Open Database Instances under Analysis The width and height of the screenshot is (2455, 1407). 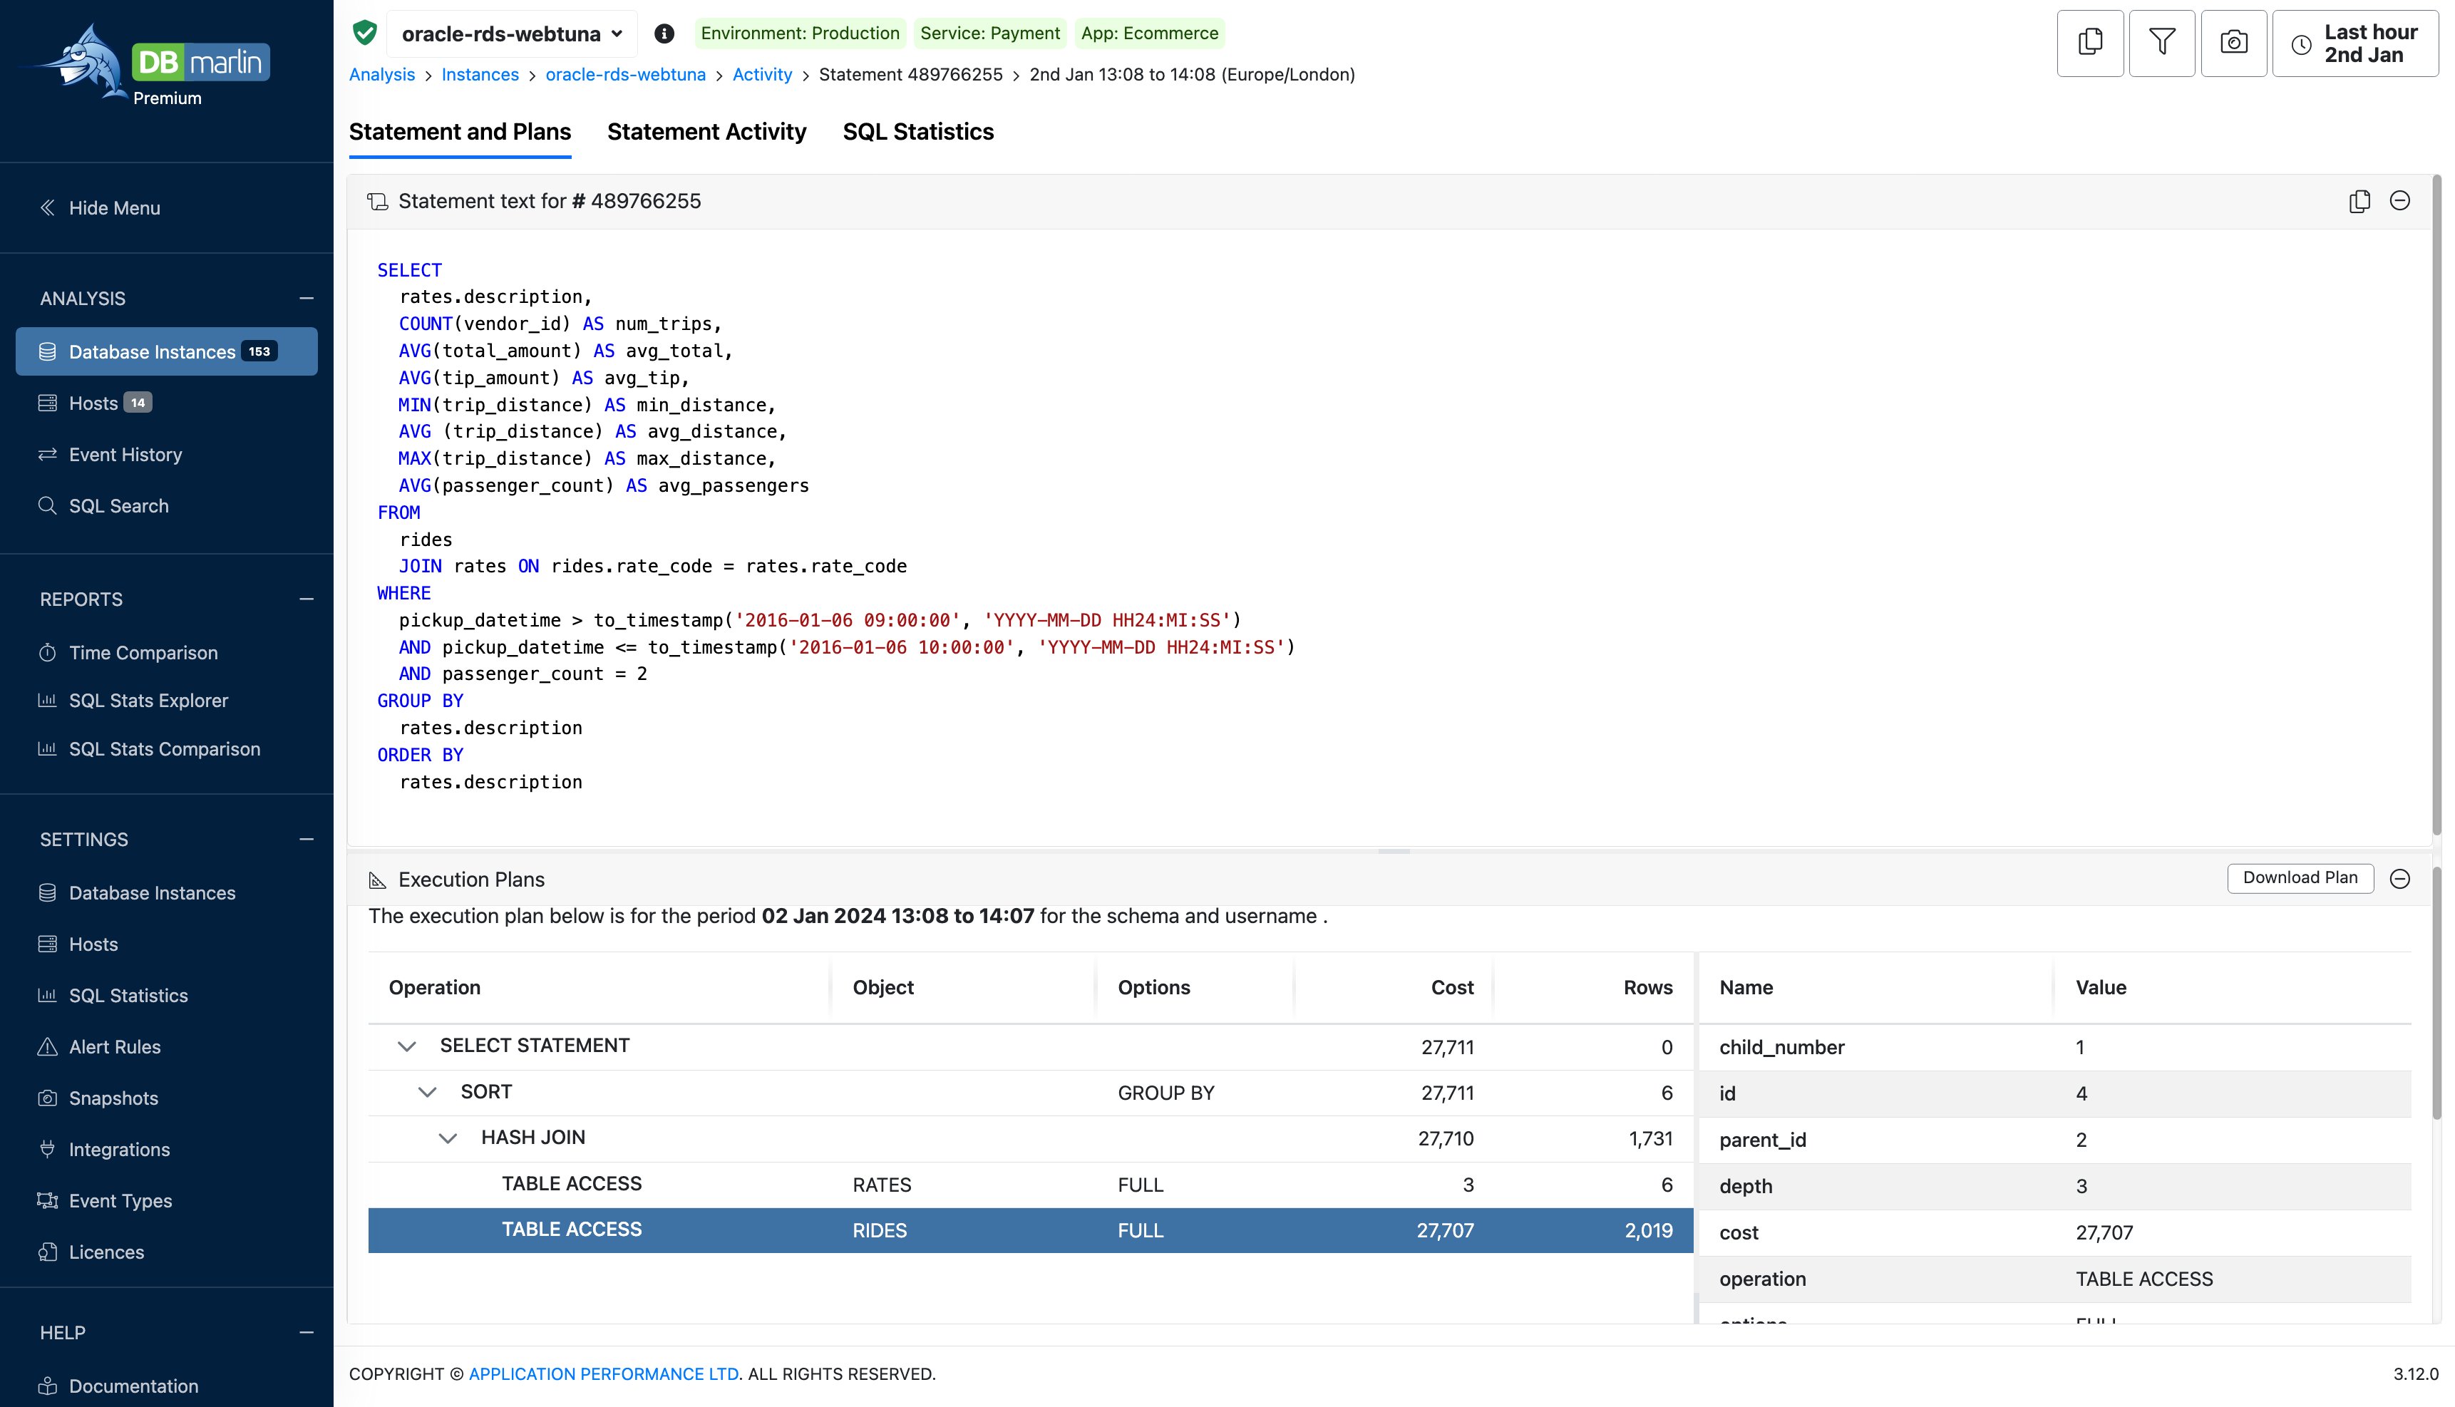tap(166, 352)
